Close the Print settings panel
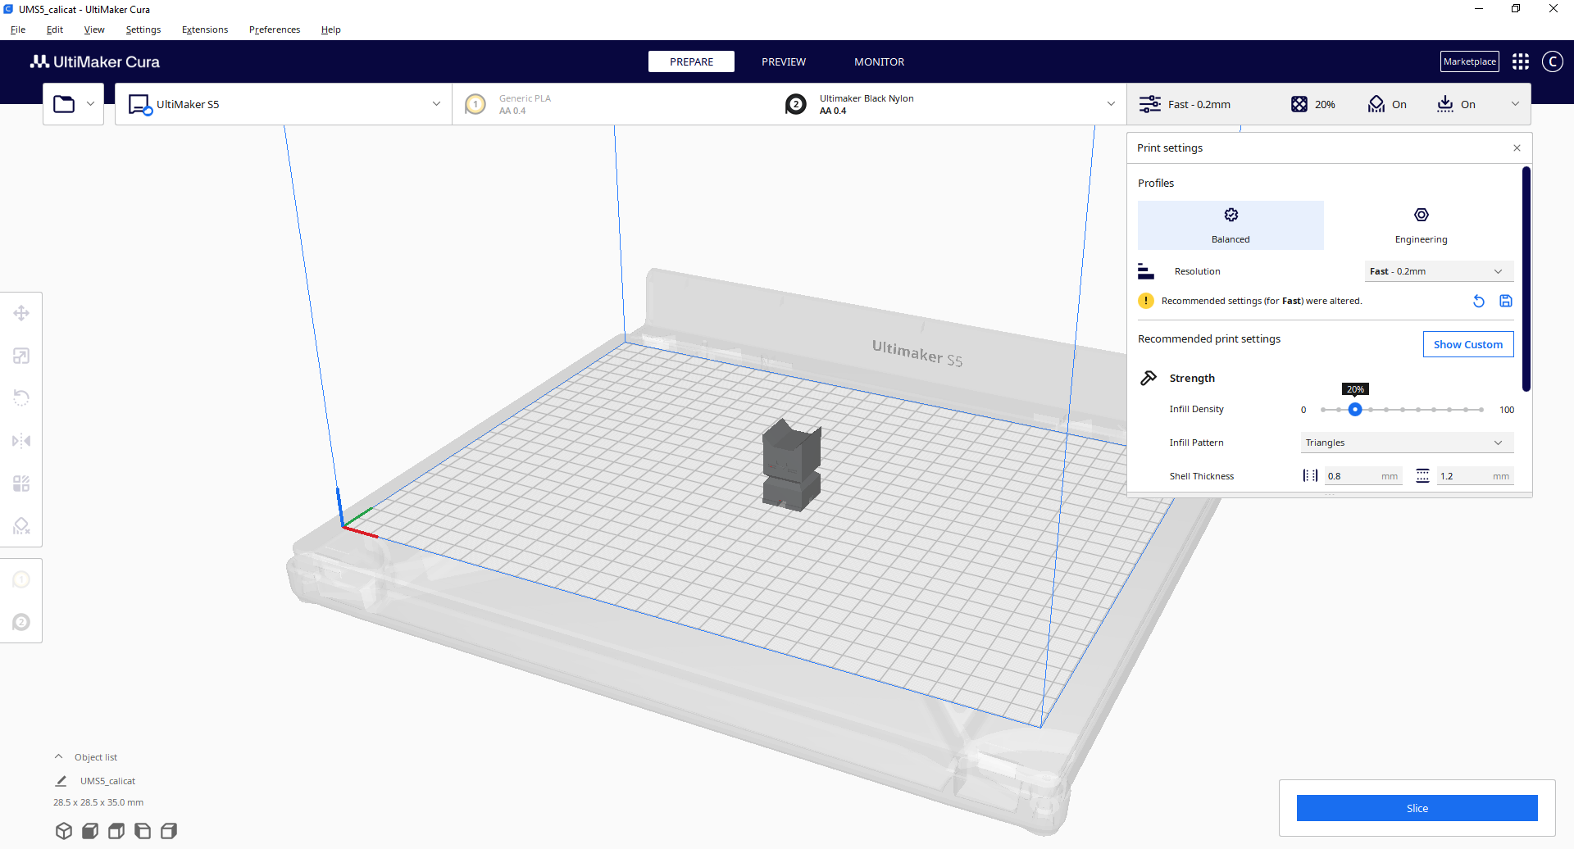Image resolution: width=1574 pixels, height=849 pixels. point(1517,148)
